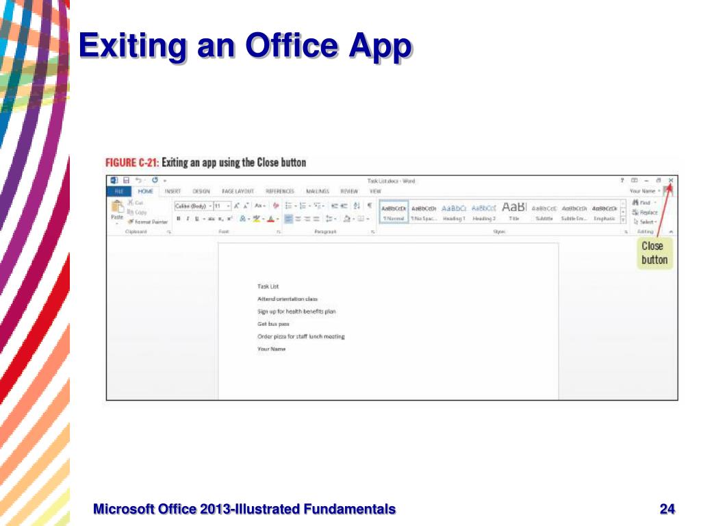Click the Line and Paragraph Spacing icon
The image size is (701, 526).
329,218
